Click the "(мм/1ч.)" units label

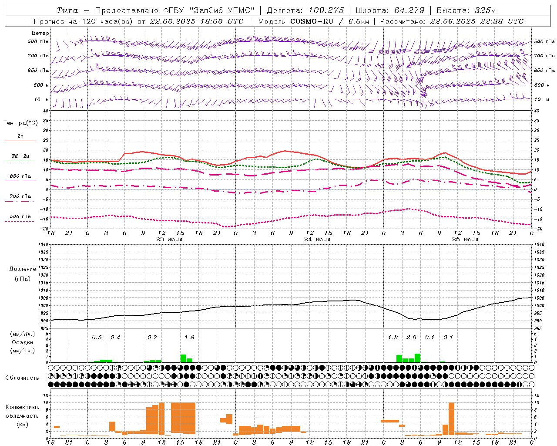23,351
